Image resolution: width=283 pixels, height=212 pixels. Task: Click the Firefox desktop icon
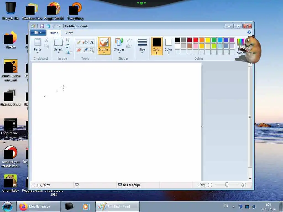pos(11,40)
